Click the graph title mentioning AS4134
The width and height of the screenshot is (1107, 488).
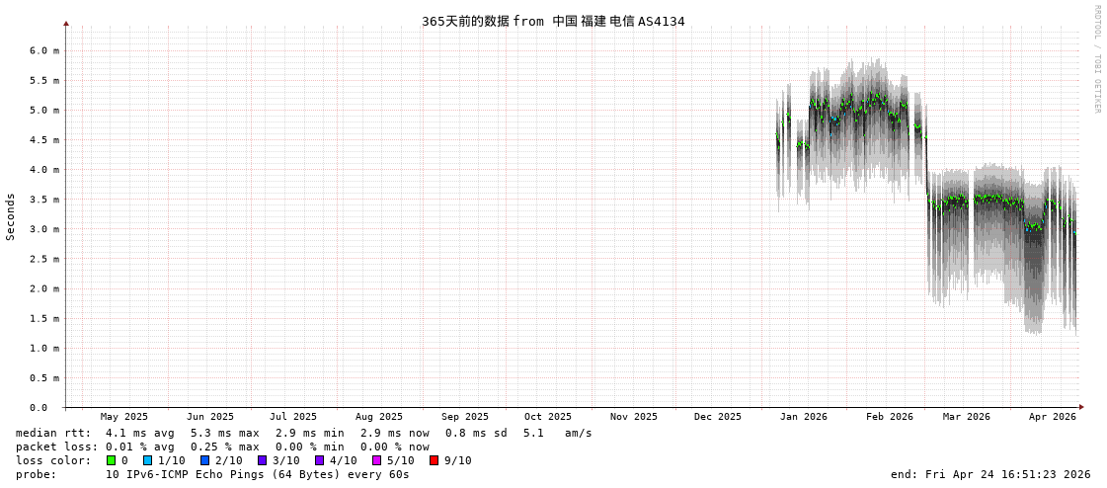click(553, 21)
